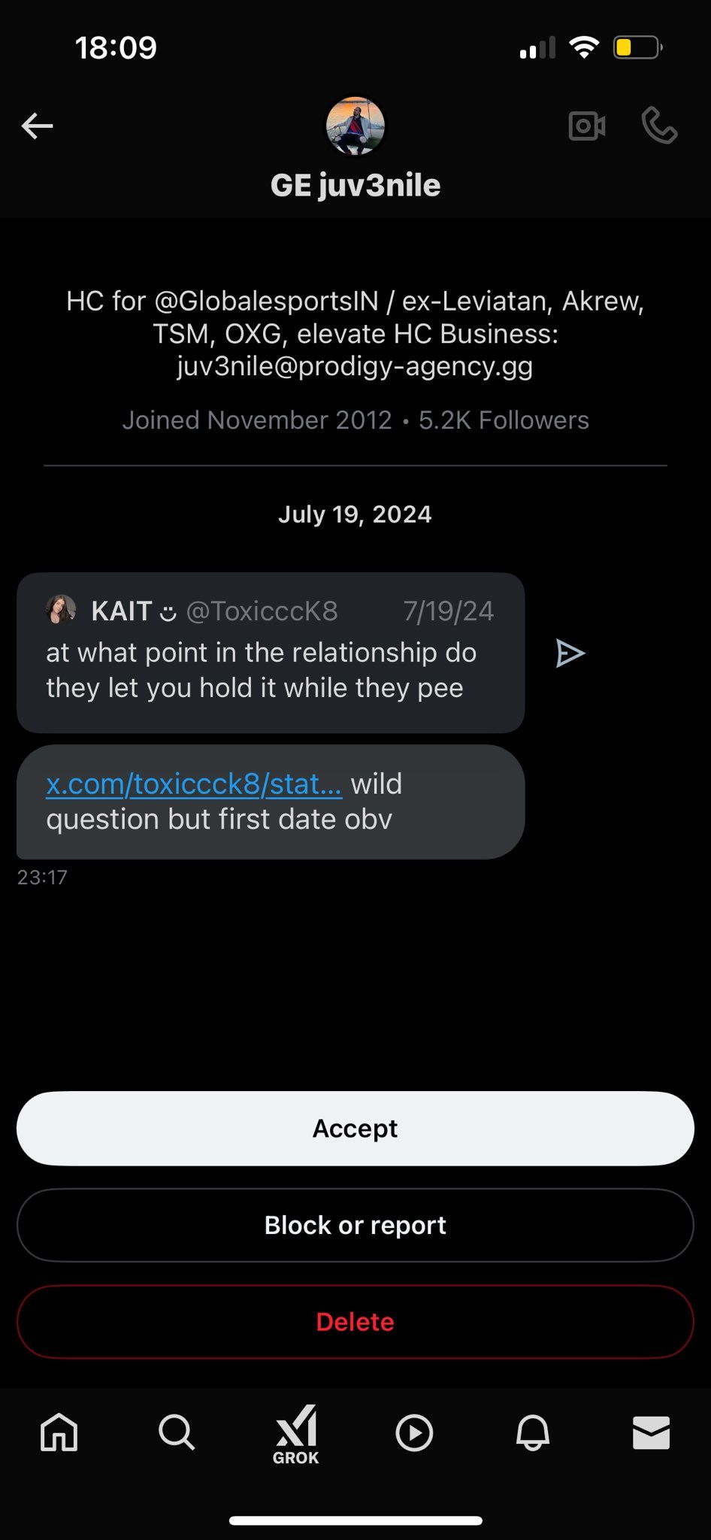Open Grok from bottom bar

tap(295, 1433)
